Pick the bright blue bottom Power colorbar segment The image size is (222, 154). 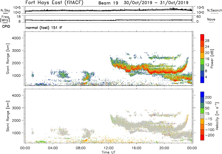pyautogui.click(x=202, y=80)
